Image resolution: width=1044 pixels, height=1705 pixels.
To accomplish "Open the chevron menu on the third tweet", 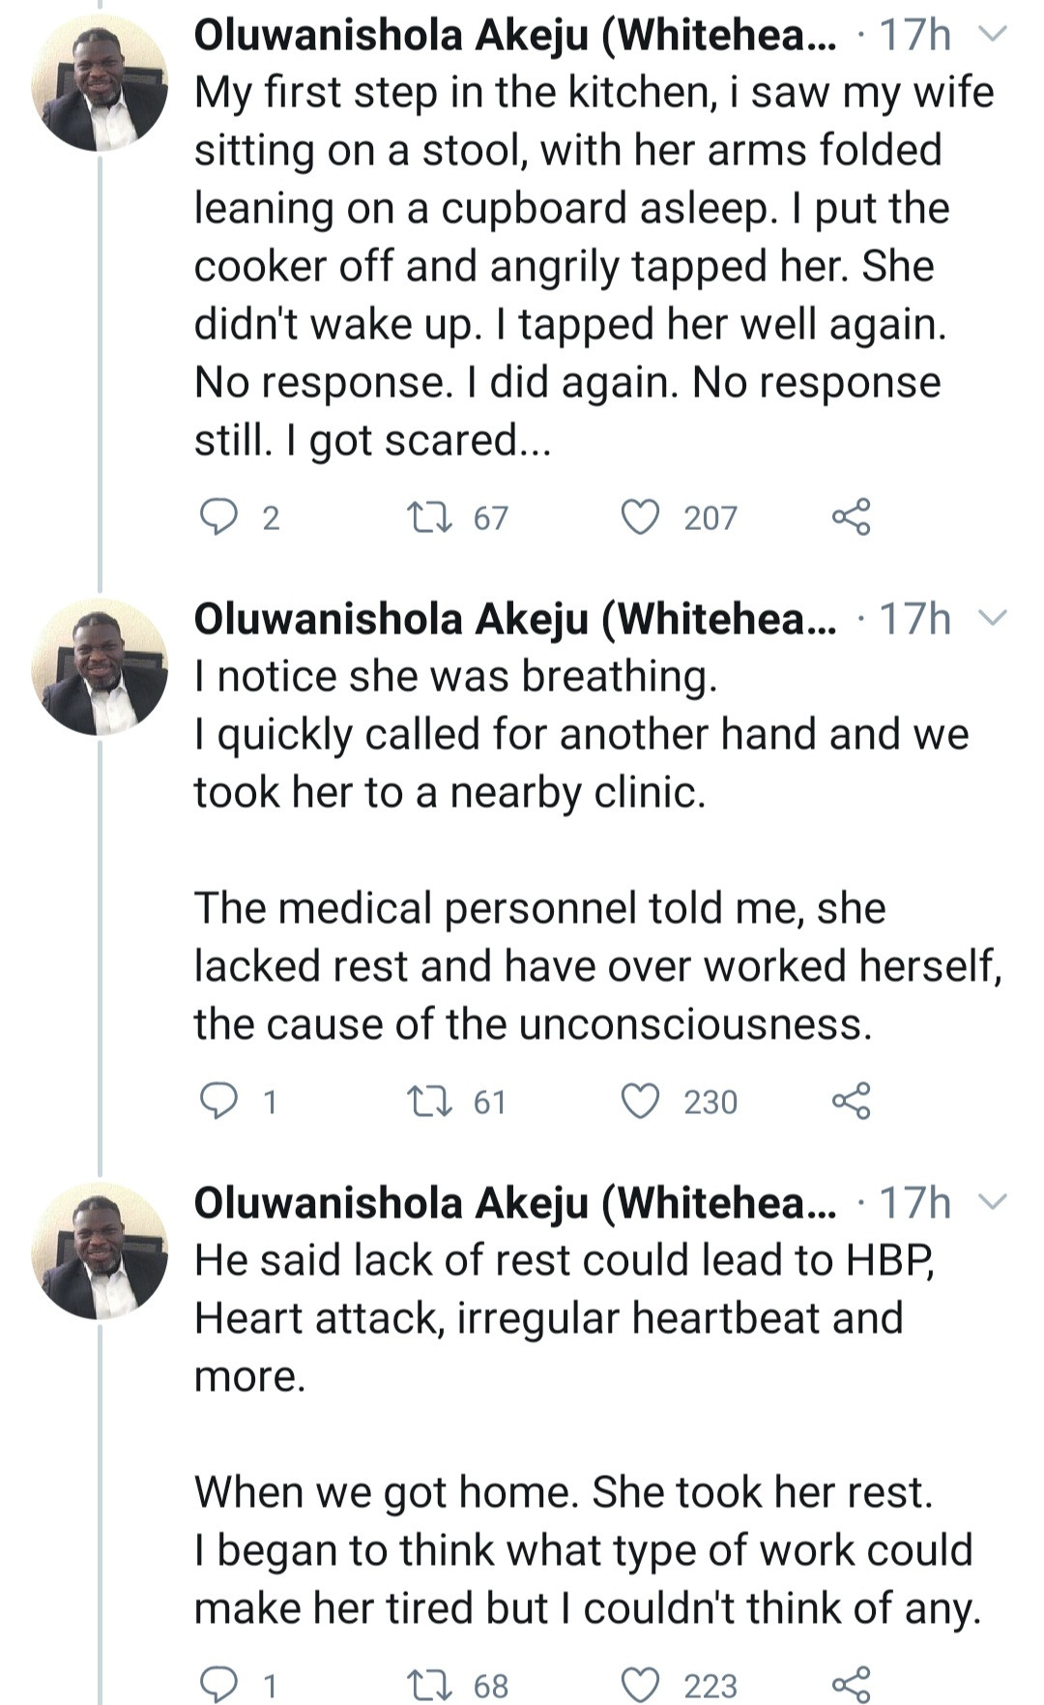I will click(x=994, y=1202).
